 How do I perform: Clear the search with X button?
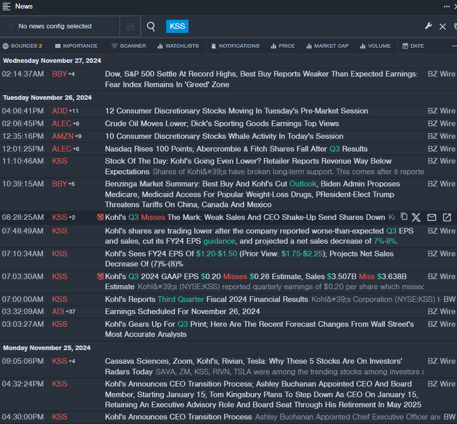(x=442, y=26)
